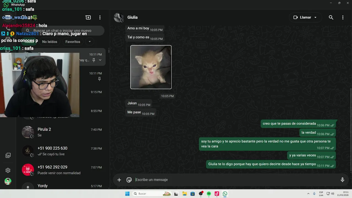Open the chat list options menu (three dots)
Screen dimensions: 352x198
100,17
